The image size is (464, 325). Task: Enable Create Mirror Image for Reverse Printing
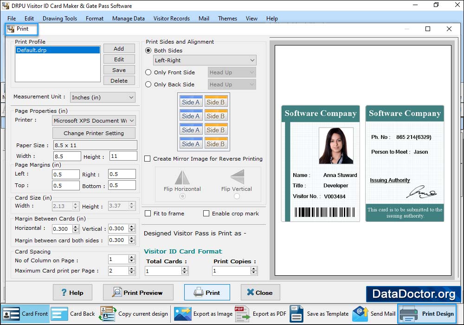tap(148, 159)
